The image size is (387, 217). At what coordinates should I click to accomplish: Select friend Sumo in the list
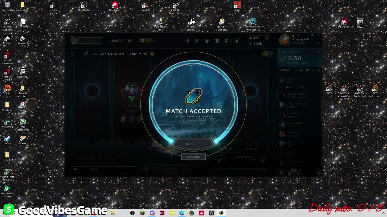pyautogui.click(x=299, y=143)
